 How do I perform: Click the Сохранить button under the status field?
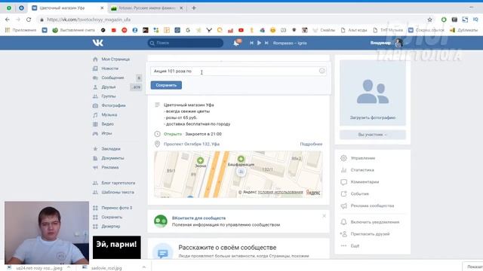coord(166,85)
